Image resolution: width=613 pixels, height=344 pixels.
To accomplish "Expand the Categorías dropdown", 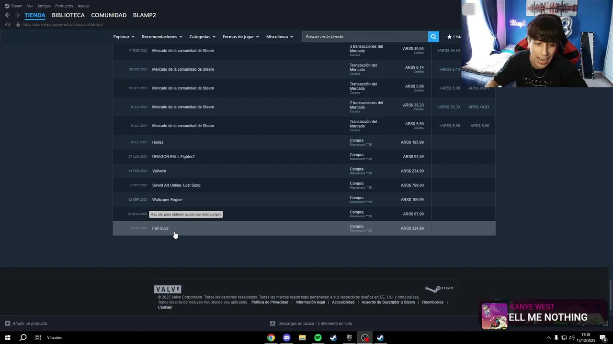I will [202, 37].
